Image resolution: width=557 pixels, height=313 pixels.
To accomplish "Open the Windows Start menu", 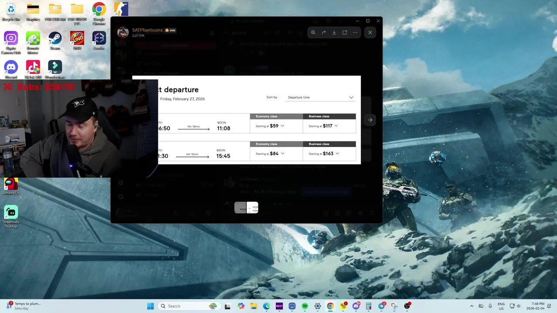I will pos(151,306).
